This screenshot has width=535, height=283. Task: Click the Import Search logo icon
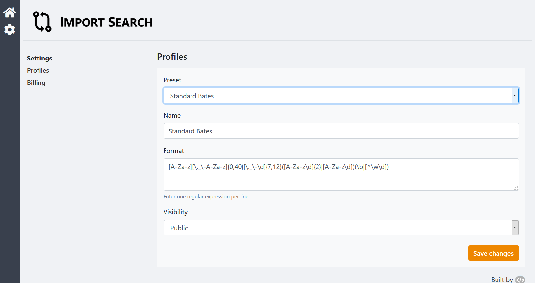click(42, 22)
